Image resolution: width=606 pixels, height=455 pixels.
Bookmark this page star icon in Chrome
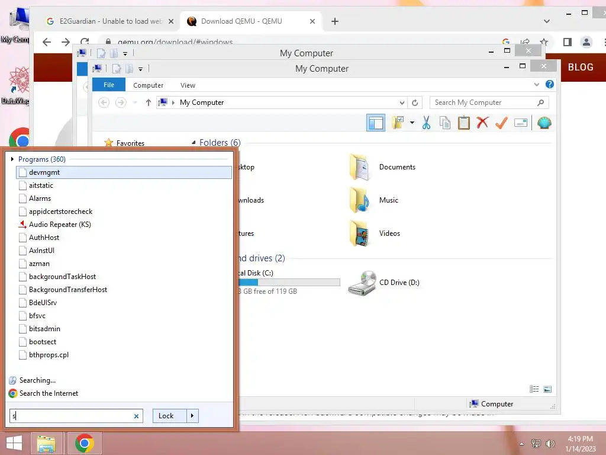point(544,42)
